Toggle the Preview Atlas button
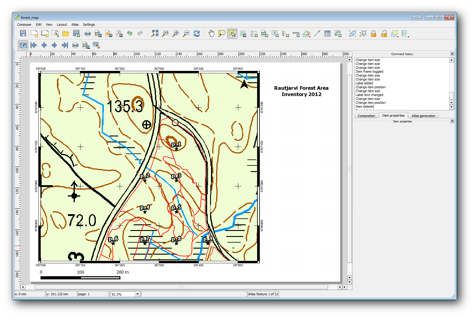Screen dimensions: 475x318 23,45
